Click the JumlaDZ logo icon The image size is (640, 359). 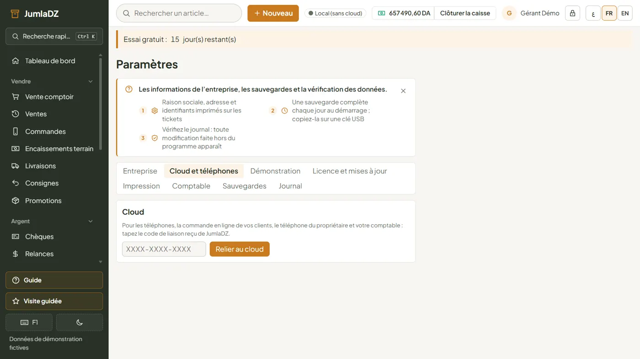pos(15,14)
